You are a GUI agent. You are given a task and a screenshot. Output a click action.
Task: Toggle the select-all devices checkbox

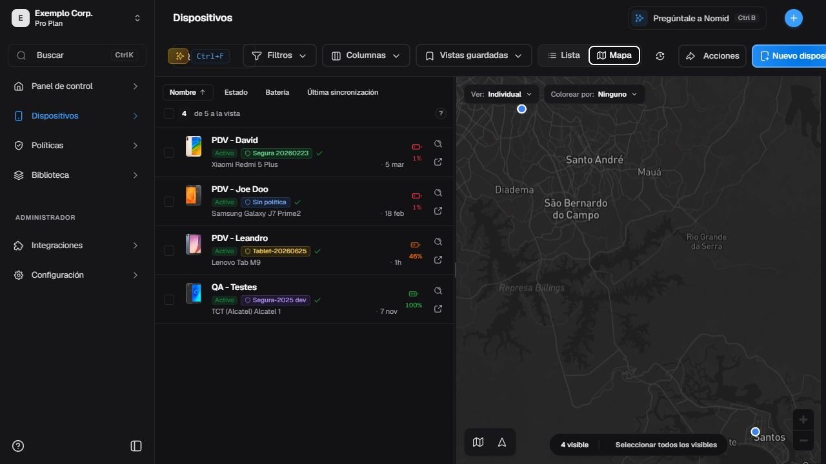(169, 113)
